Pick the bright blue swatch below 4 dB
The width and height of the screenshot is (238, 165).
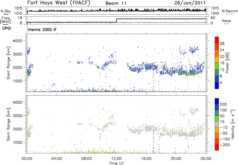point(217,85)
